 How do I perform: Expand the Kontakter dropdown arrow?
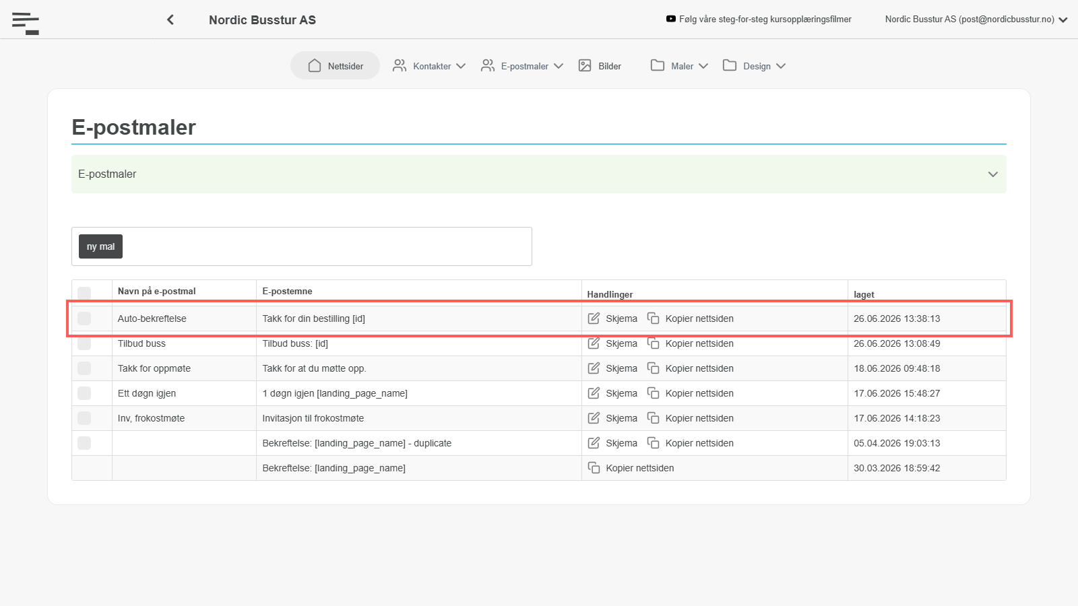coord(461,66)
